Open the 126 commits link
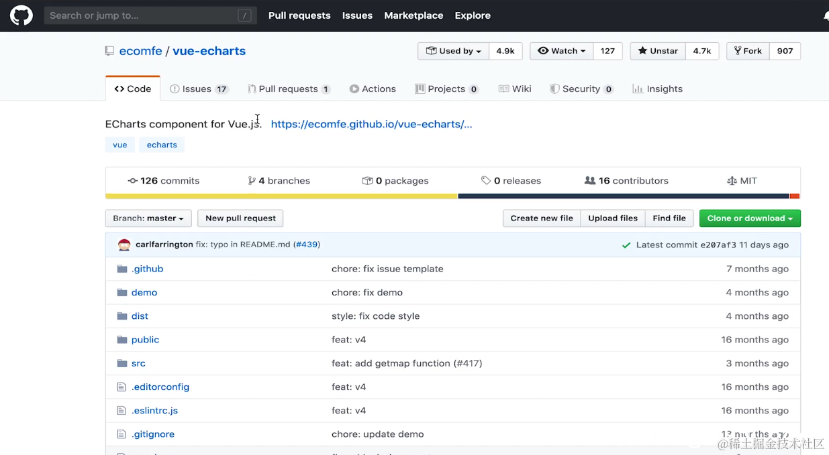Image resolution: width=829 pixels, height=455 pixels. pos(163,181)
